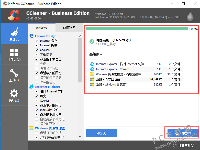Click Windows flag icon beside Windows 日志文件
The image size is (200, 150).
click(x=92, y=84)
